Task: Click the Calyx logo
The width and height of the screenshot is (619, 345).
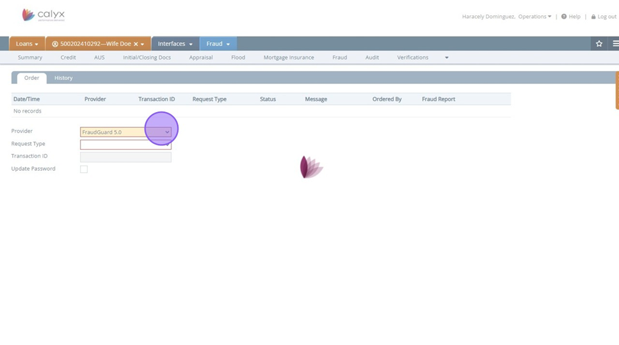Action: point(43,15)
